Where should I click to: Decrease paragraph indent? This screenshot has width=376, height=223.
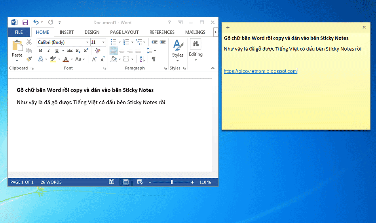[154, 42]
